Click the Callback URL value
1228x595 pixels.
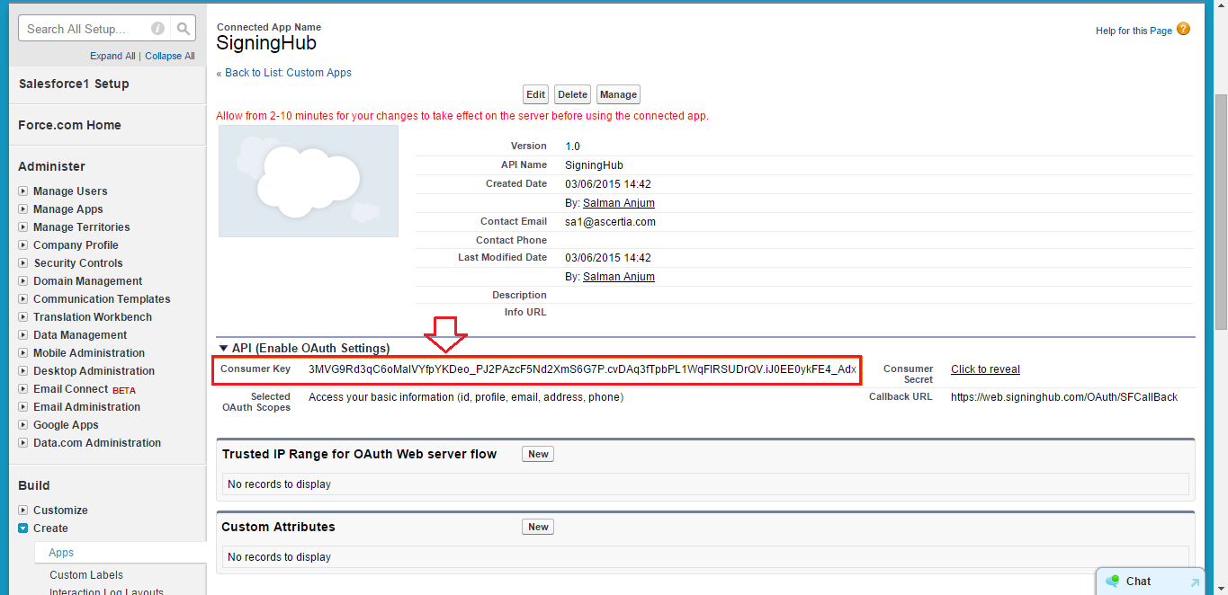coord(1064,397)
